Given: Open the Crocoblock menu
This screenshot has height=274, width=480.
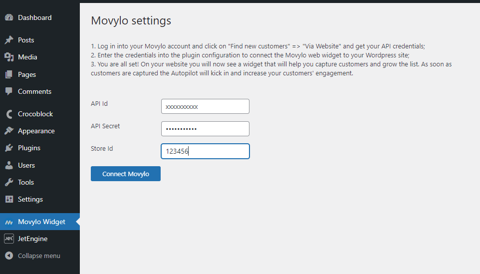Looking at the screenshot, I should [x=40, y=114].
